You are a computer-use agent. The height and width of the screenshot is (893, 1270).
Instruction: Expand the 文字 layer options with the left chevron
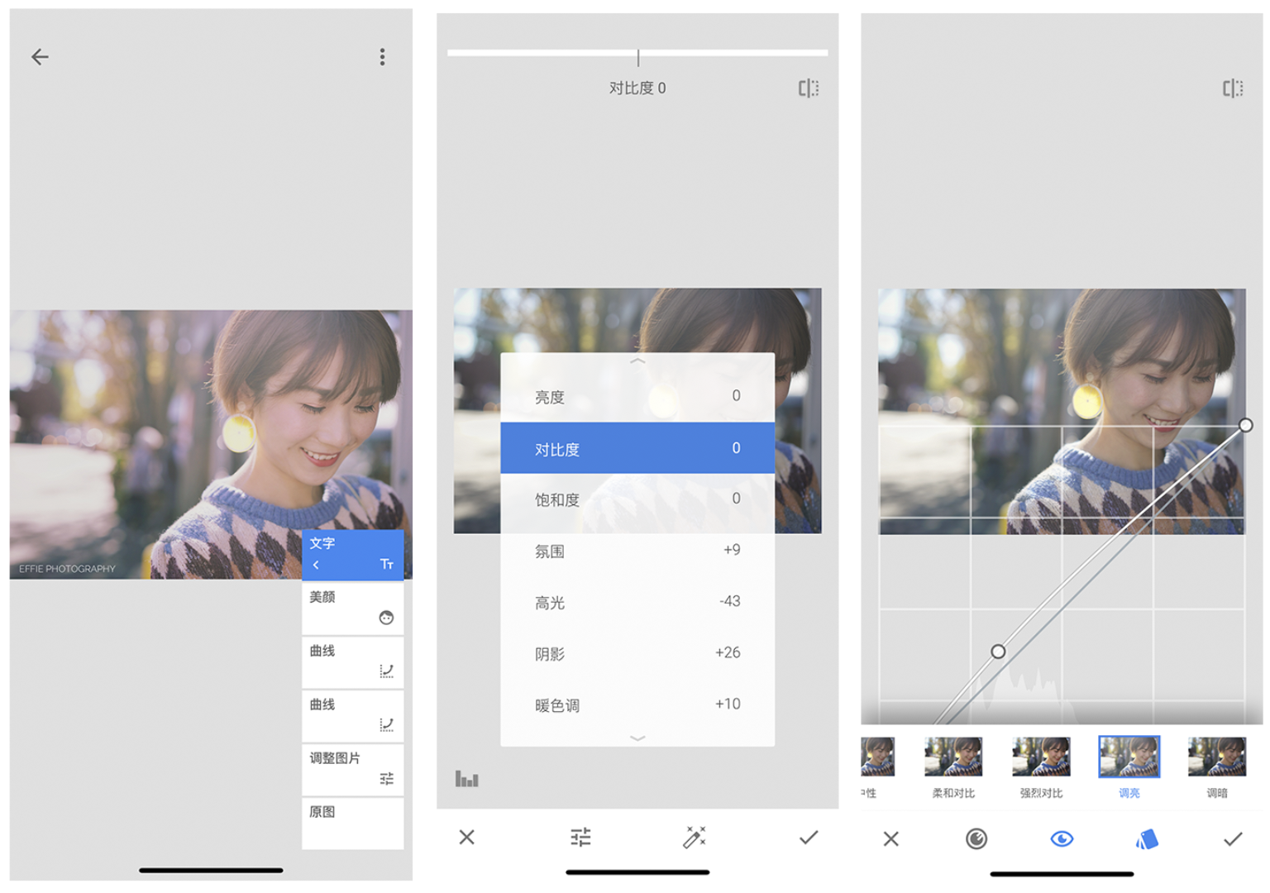[316, 565]
